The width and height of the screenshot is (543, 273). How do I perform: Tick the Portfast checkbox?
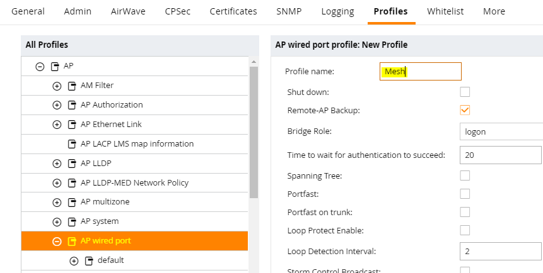[465, 194]
